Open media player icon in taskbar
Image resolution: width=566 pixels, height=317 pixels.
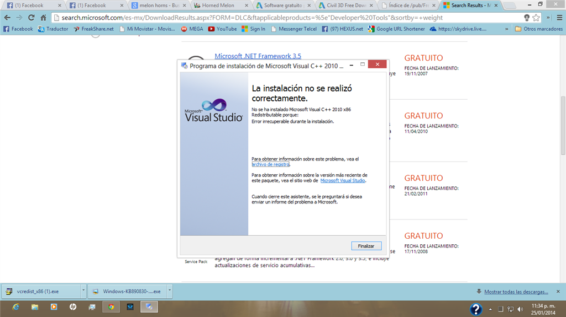click(54, 307)
